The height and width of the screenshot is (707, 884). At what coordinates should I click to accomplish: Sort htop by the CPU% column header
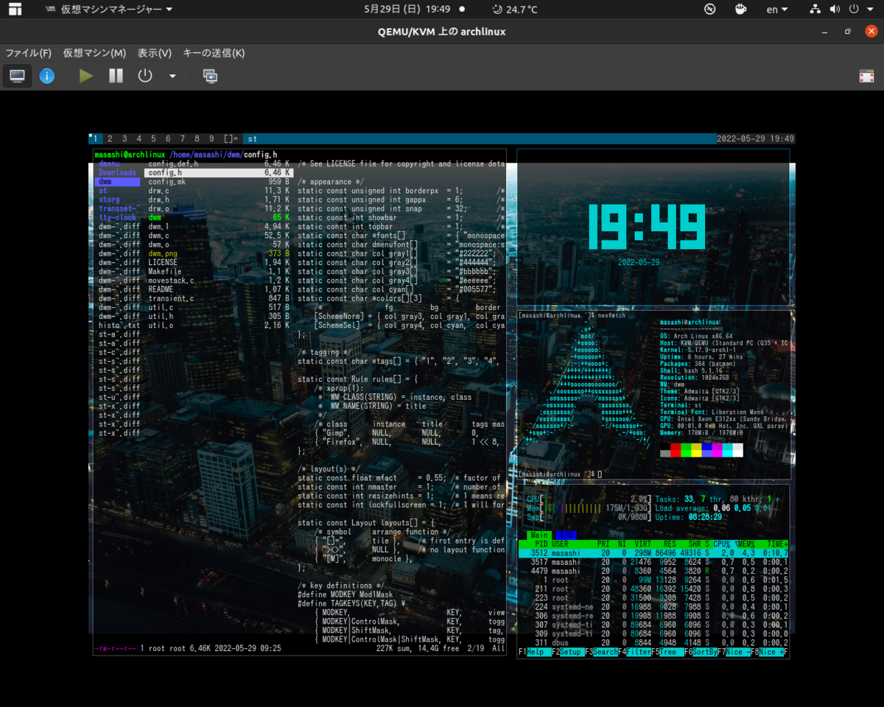[725, 544]
